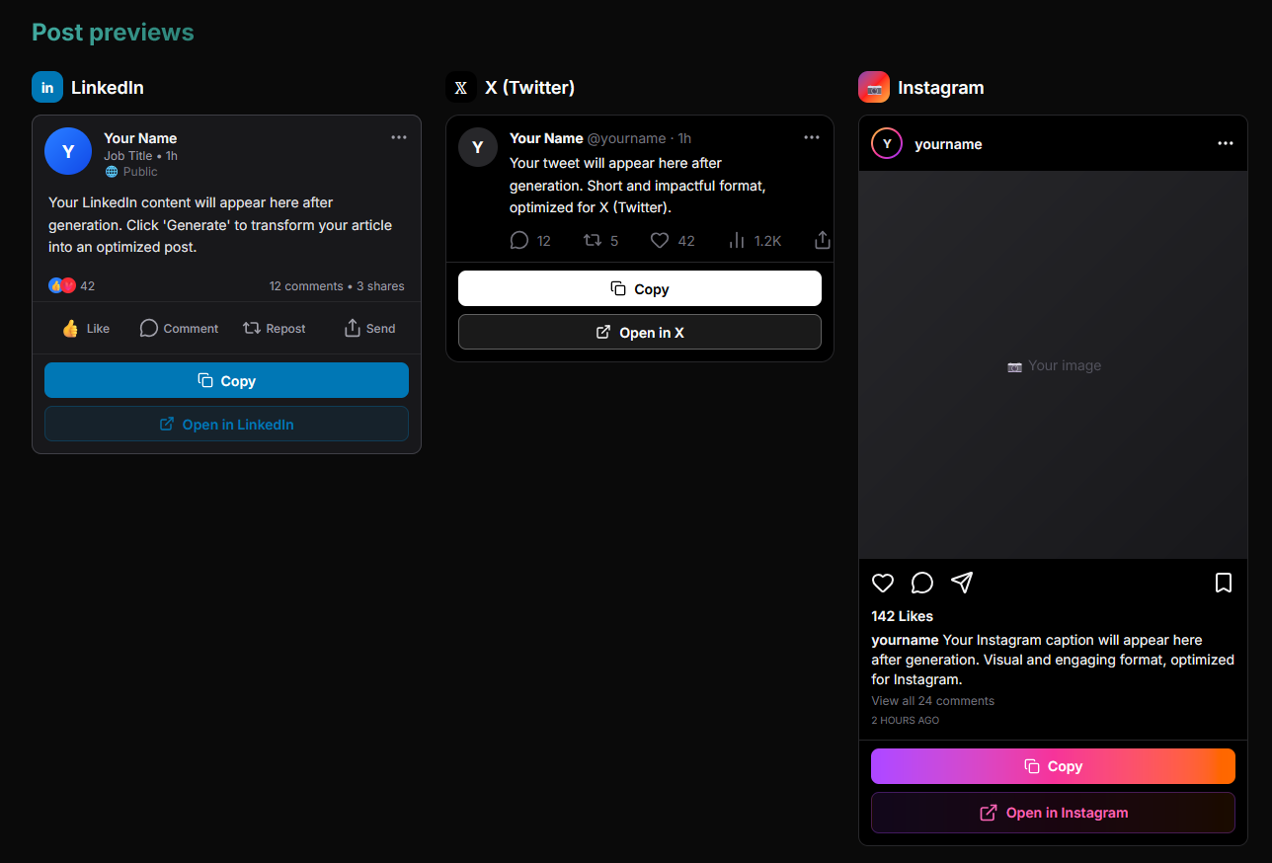This screenshot has height=863, width=1272.
Task: Click the Open in LinkedIn button
Action: coord(226,424)
